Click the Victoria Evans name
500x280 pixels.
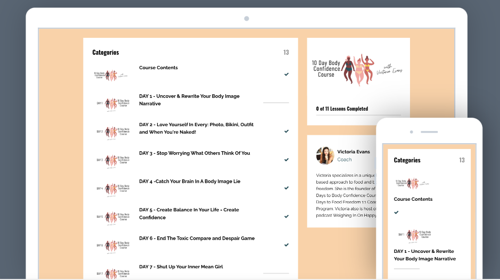click(354, 152)
